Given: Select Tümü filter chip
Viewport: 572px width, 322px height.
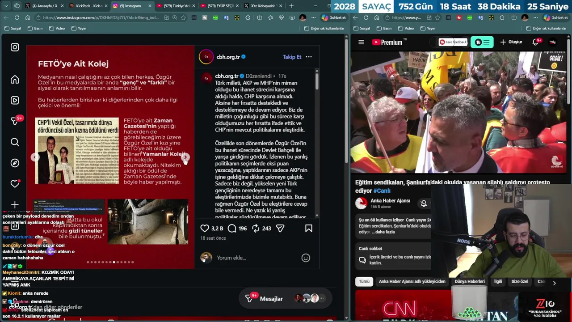Looking at the screenshot, I should point(364,281).
